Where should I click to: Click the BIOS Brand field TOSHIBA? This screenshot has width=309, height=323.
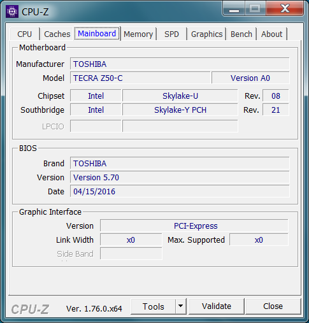pyautogui.click(x=180, y=163)
